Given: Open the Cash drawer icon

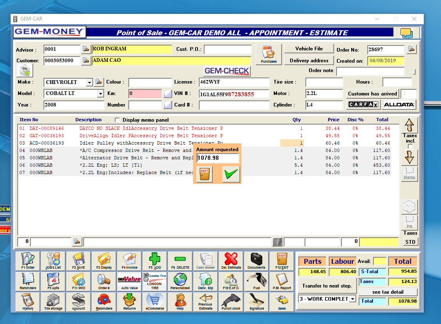Looking at the screenshot, I should [x=206, y=261].
